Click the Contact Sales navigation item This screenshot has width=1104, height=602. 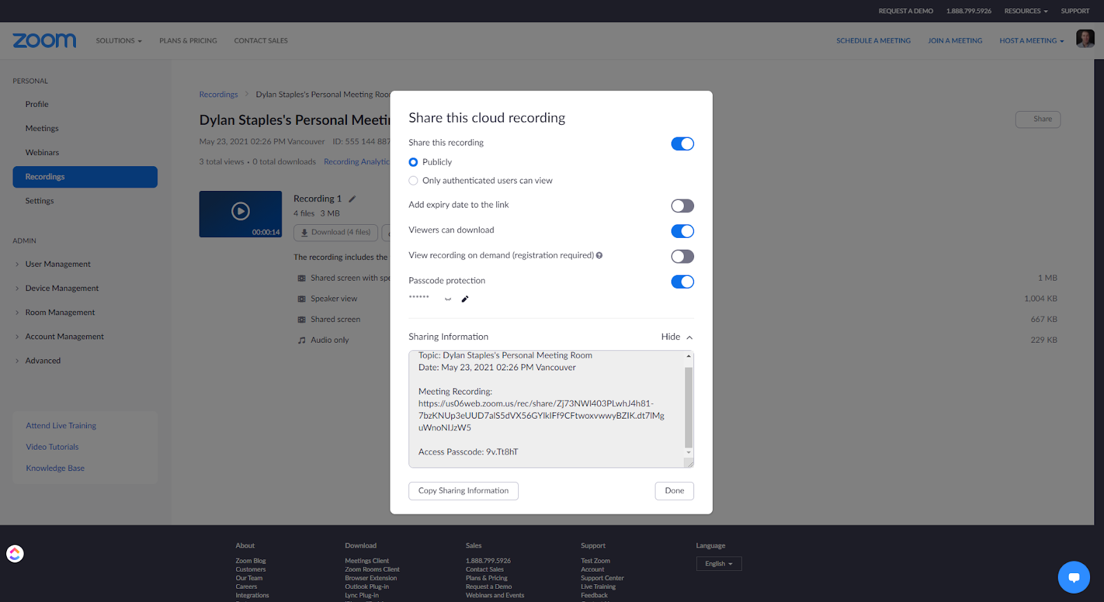tap(261, 41)
